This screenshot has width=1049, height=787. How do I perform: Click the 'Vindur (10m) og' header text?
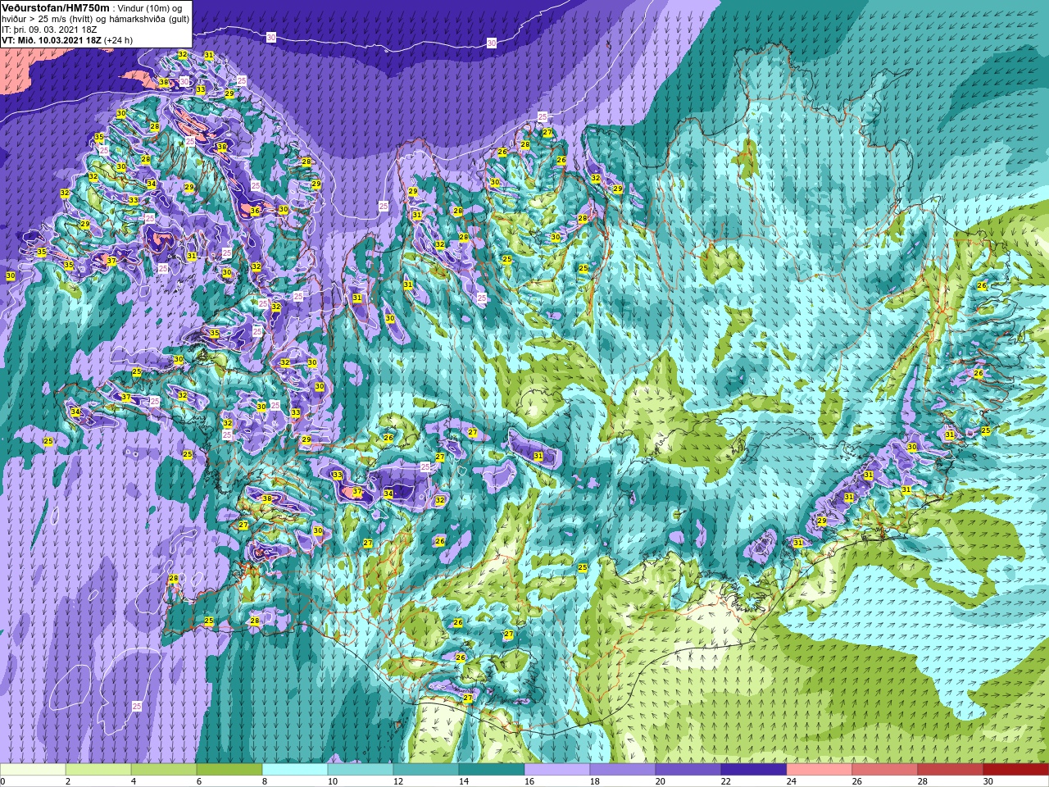(x=150, y=8)
